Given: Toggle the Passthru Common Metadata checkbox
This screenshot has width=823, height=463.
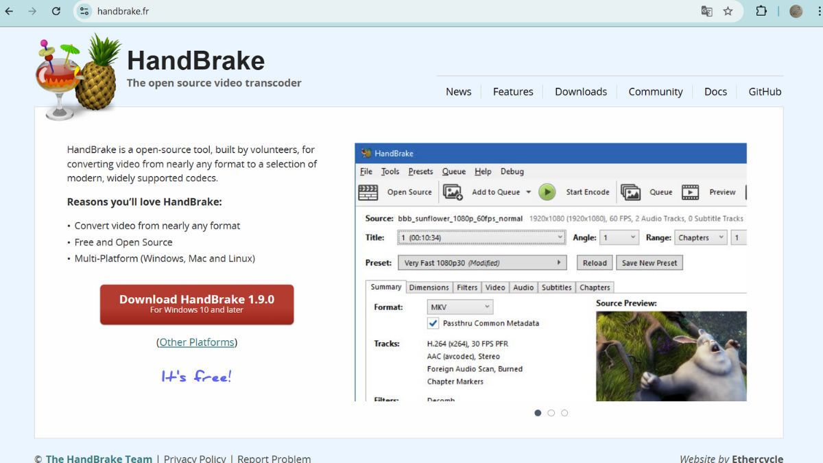Looking at the screenshot, I should pyautogui.click(x=433, y=323).
